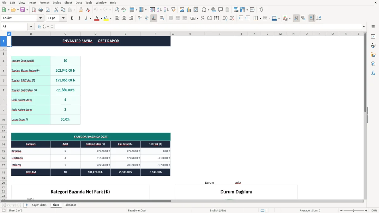Open Find & Replace
This screenshot has width=379, height=213.
coord(117,10)
